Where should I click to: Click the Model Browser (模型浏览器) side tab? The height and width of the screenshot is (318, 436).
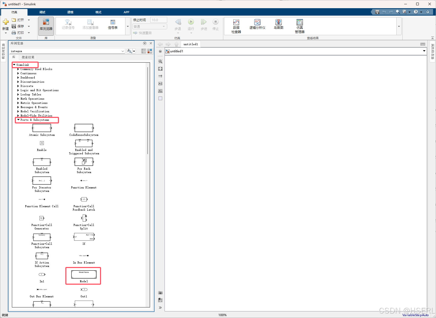tap(3, 51)
